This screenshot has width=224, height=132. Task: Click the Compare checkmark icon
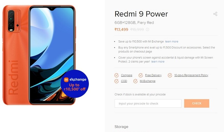tap(117, 75)
